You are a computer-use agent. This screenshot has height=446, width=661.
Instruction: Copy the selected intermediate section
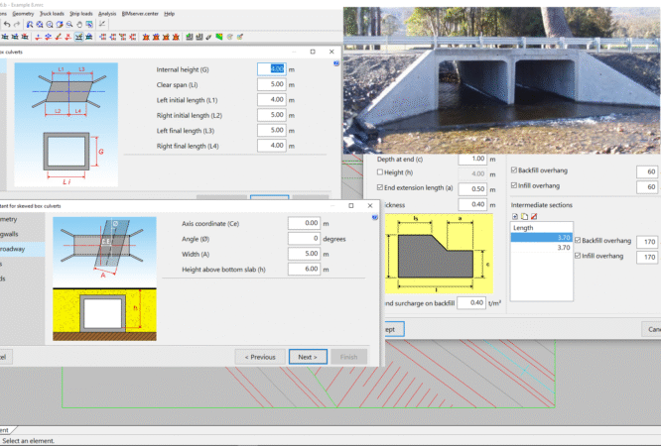(x=524, y=215)
